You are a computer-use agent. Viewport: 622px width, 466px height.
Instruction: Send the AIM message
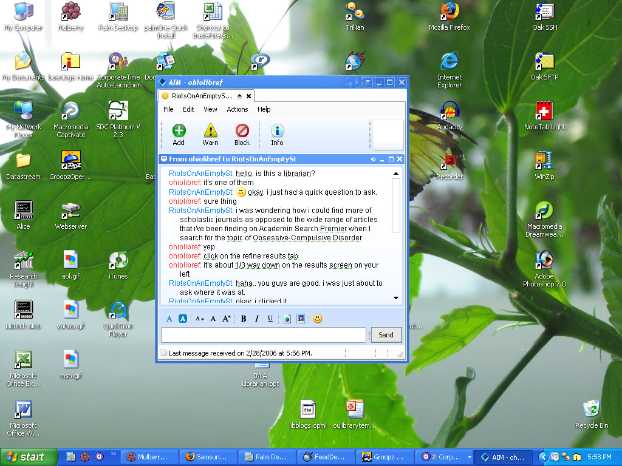pos(386,335)
